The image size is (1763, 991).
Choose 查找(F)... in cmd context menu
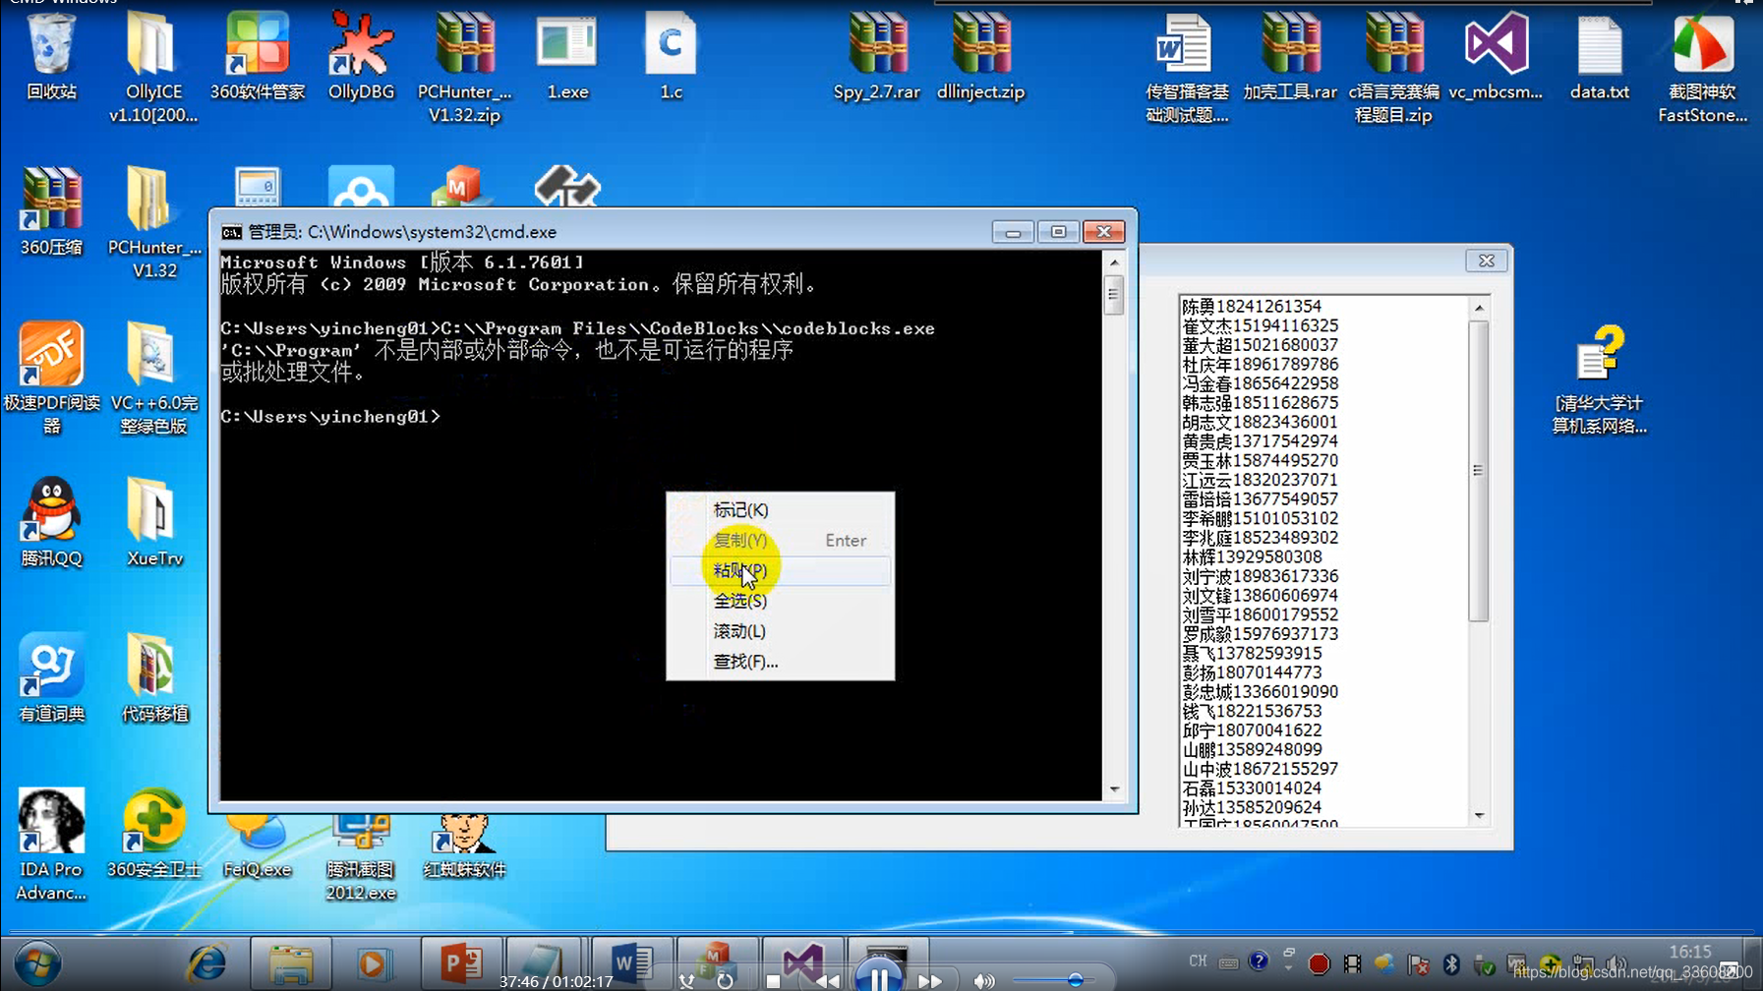[x=780, y=662]
